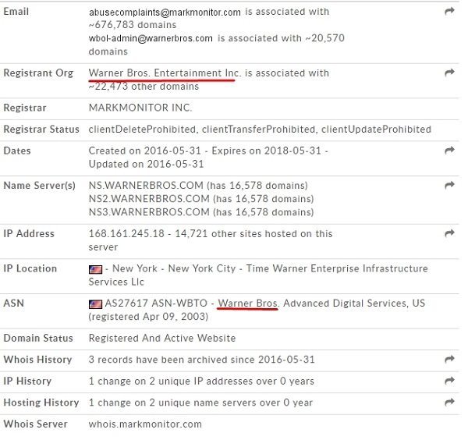Click NS3.WARNERBROS.COM name server entry
The height and width of the screenshot is (440, 468).
coord(149,212)
